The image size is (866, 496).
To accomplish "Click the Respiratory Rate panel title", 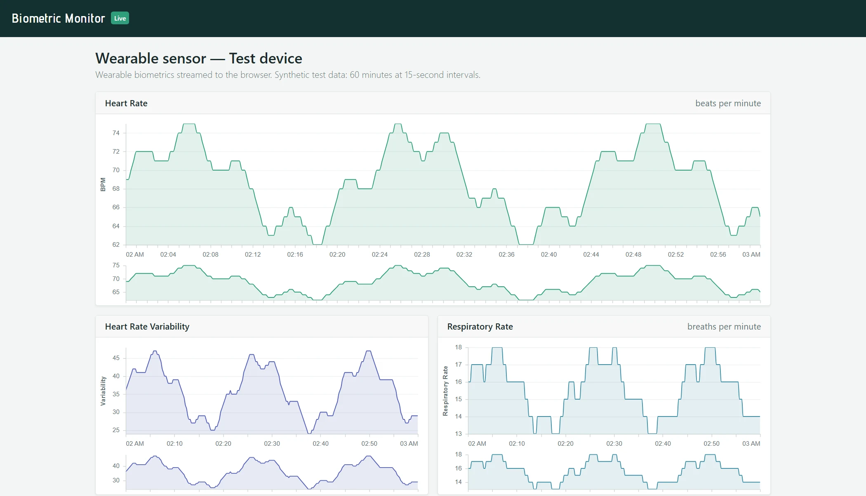I will click(x=480, y=327).
